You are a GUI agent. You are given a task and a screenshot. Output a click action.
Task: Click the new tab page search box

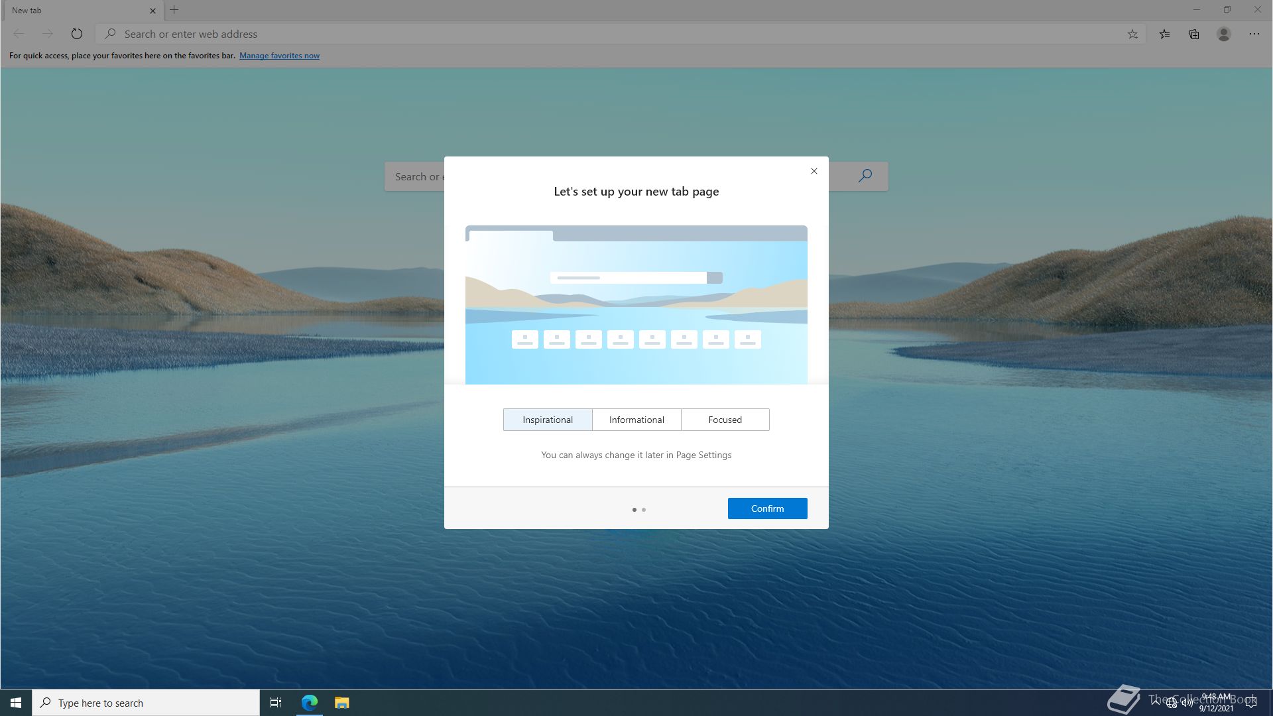point(414,176)
